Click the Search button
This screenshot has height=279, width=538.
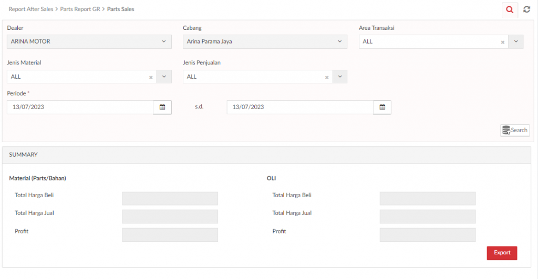[515, 130]
